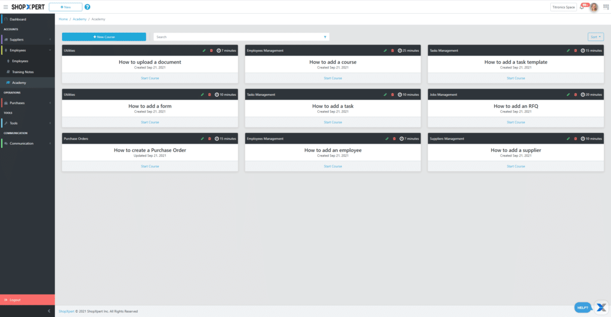Open the user profile avatar
The width and height of the screenshot is (611, 317).
point(594,7)
